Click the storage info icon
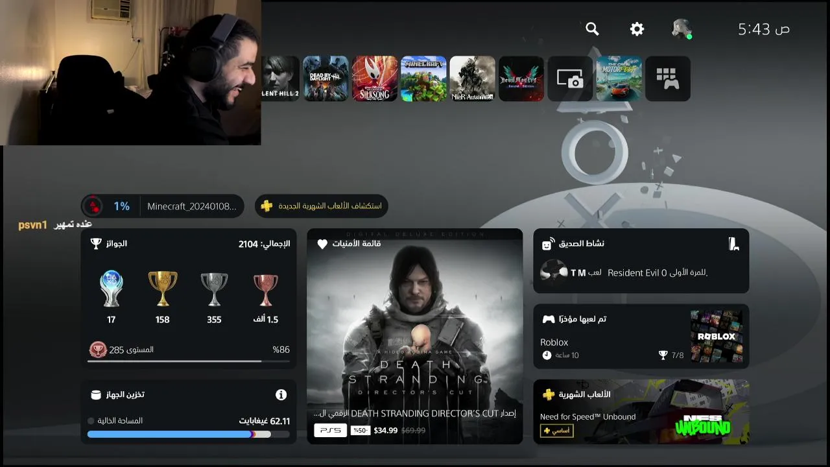The image size is (830, 467). [281, 394]
